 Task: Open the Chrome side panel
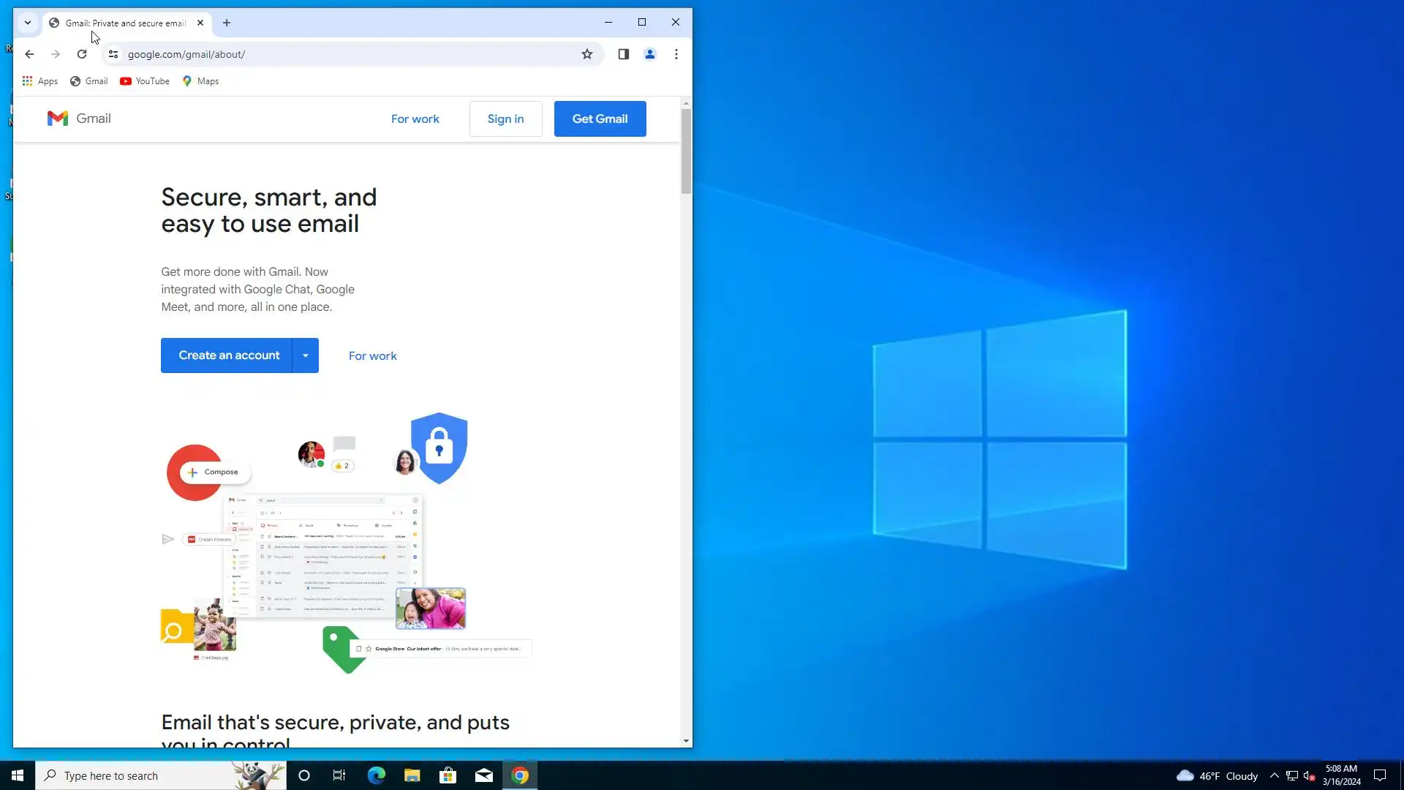click(623, 54)
